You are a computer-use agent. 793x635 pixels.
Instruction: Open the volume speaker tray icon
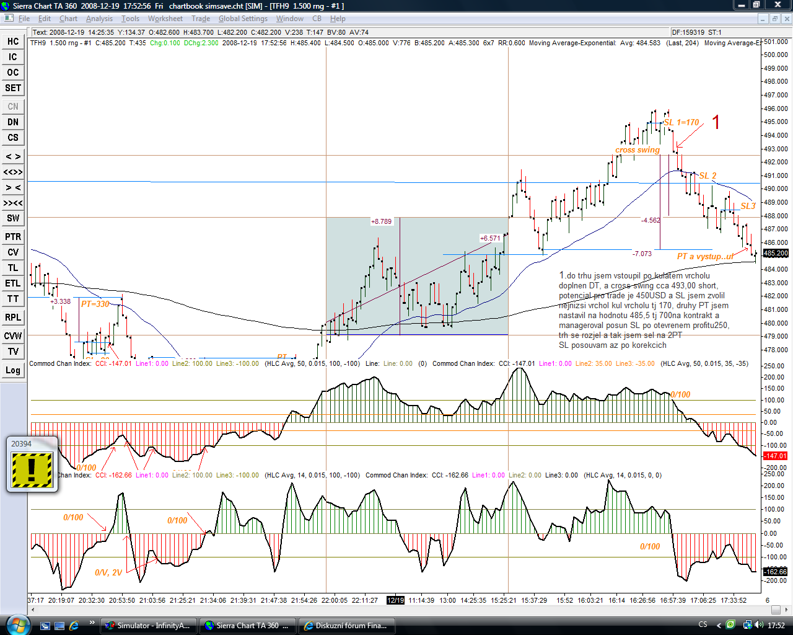click(x=758, y=624)
